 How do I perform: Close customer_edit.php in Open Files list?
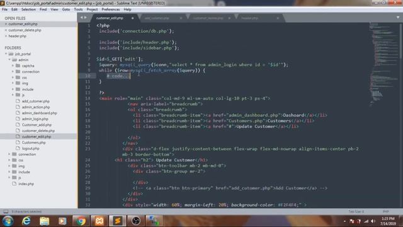pyautogui.click(x=6, y=24)
